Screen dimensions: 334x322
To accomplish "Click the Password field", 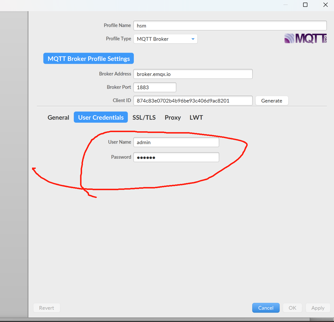I will pos(176,157).
